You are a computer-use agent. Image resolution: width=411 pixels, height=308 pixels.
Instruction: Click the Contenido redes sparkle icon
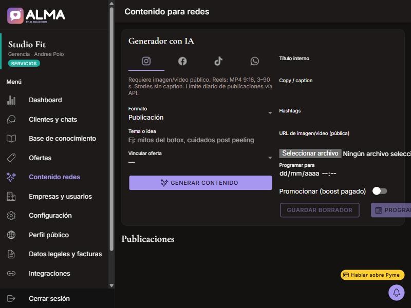[11, 177]
